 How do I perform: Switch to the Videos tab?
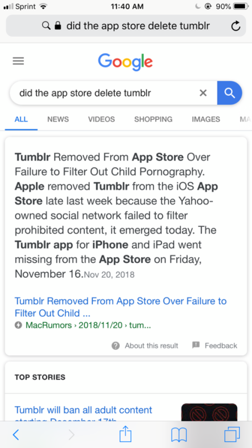(101, 119)
